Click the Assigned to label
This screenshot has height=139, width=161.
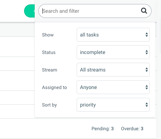(x=54, y=87)
